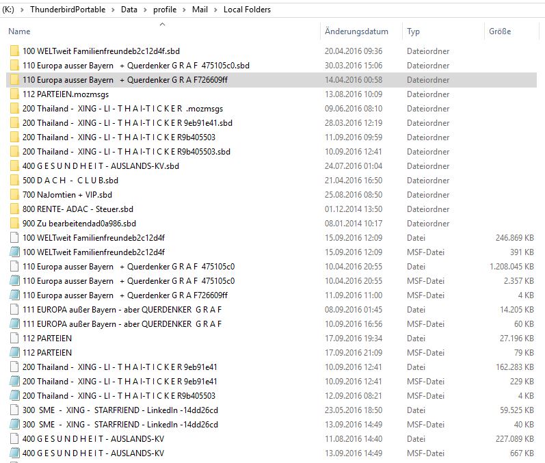Sort files by Name column header
This screenshot has width=545, height=463.
click(19, 31)
